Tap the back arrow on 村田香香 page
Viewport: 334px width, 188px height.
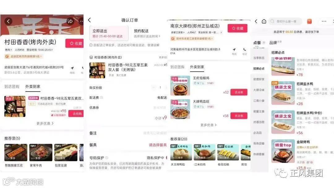(x=8, y=21)
